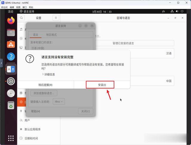The width and height of the screenshot is (191, 145).
Task: Click the volume icon in top bar
Action: pos(177,11)
